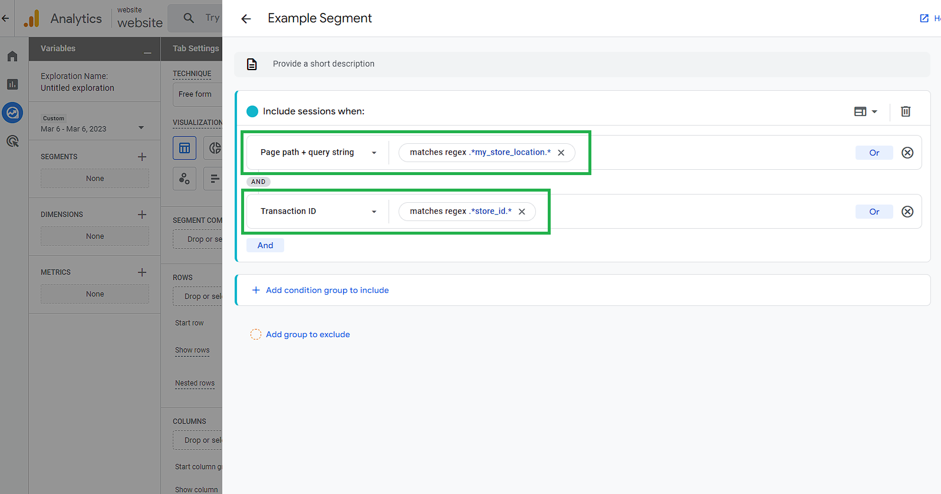Click the None segments drop zone
Viewport: 941px width, 494px height.
[95, 179]
